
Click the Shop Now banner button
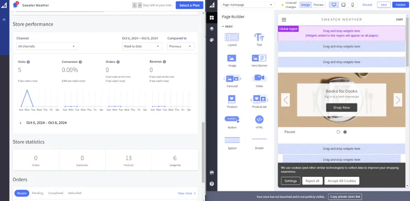[x=342, y=107]
